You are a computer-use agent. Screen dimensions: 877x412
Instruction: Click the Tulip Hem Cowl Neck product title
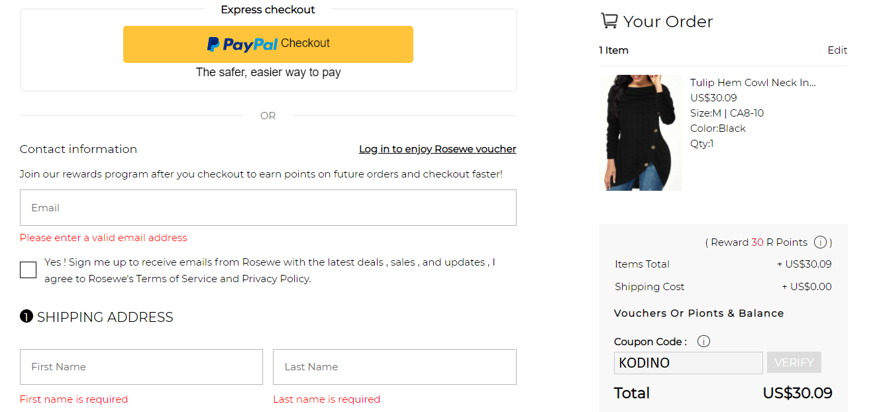point(753,83)
